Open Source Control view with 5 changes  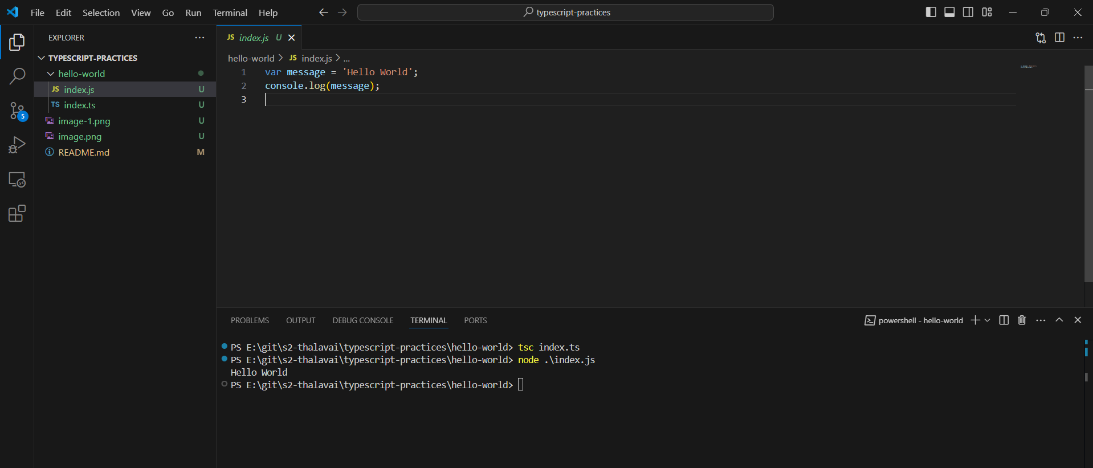pos(17,111)
